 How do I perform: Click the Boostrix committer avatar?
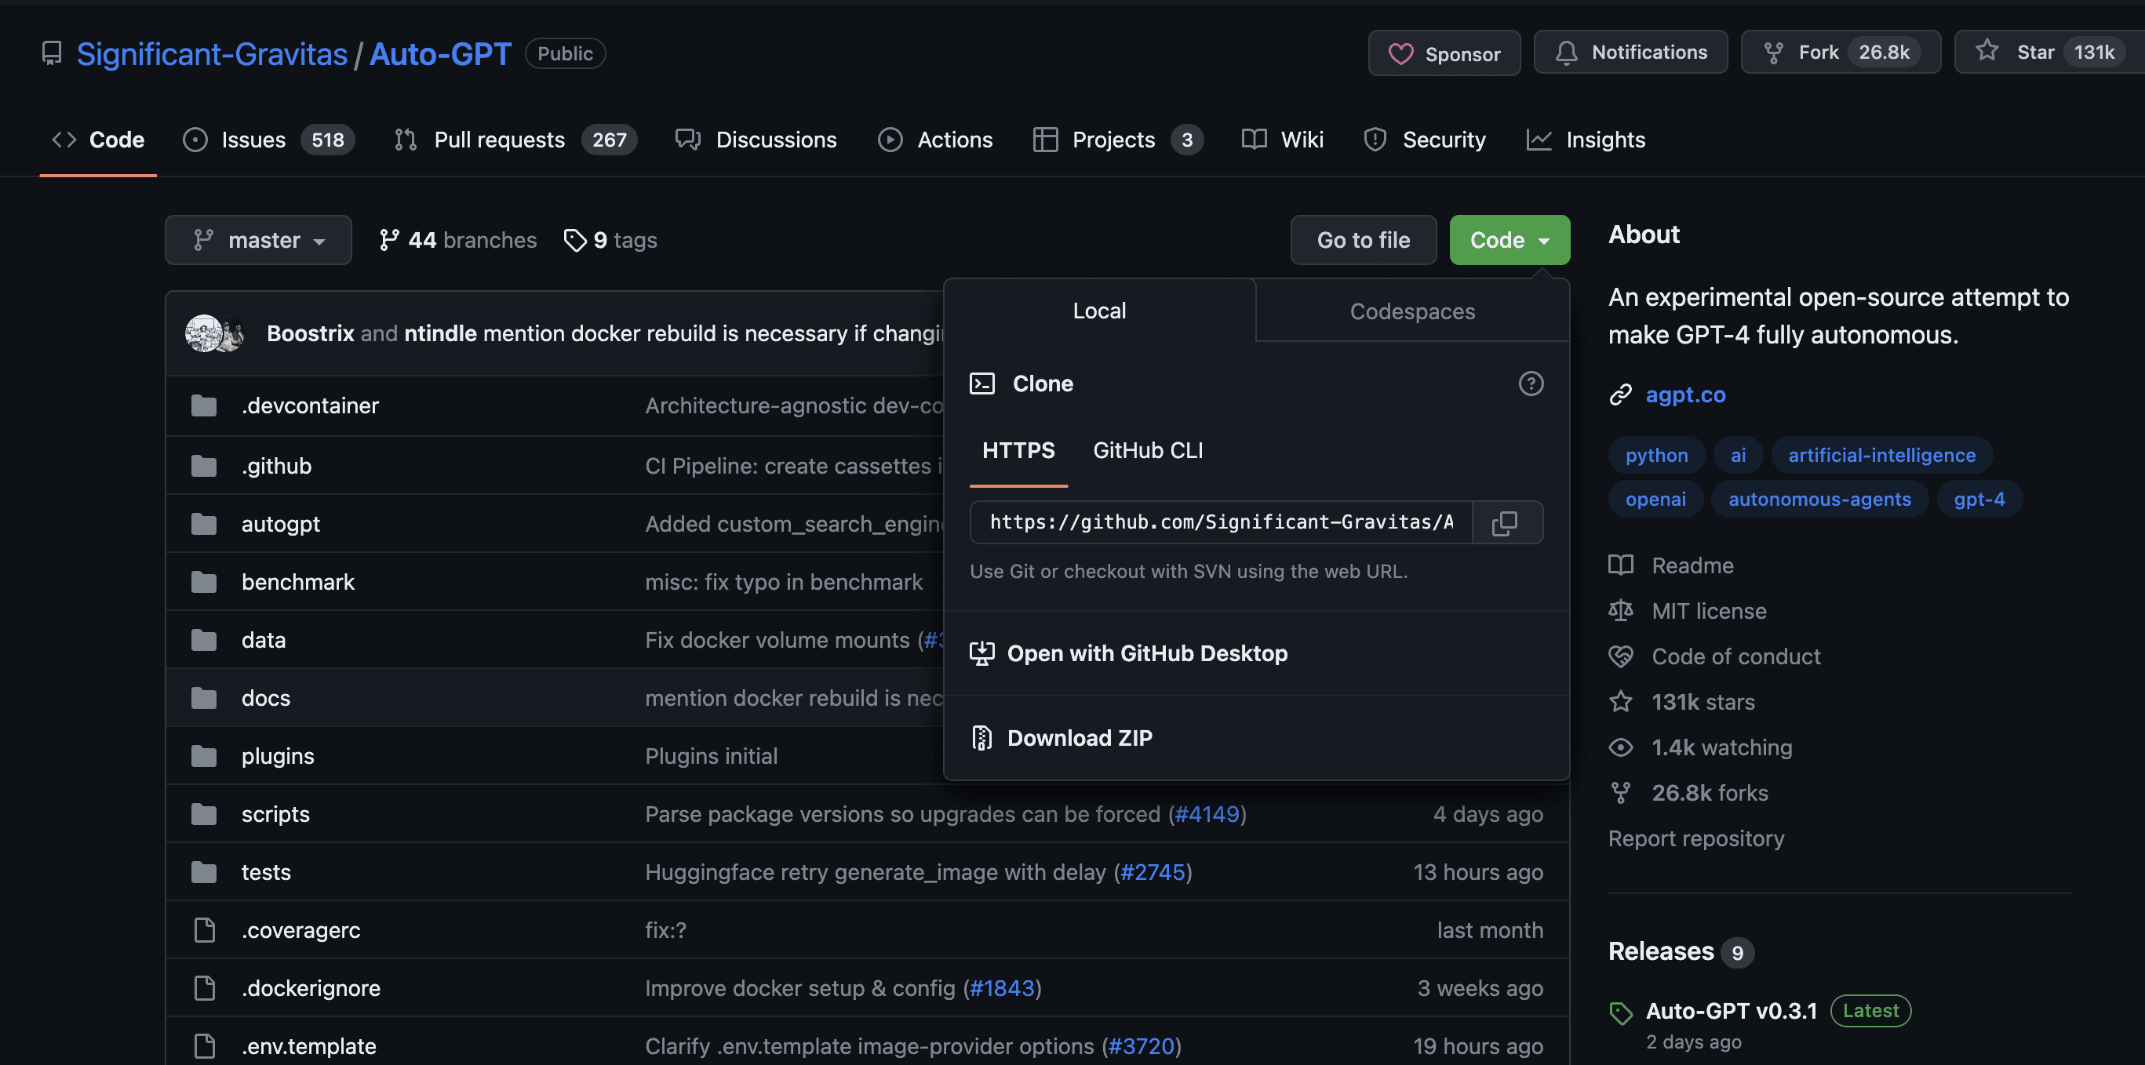click(202, 333)
